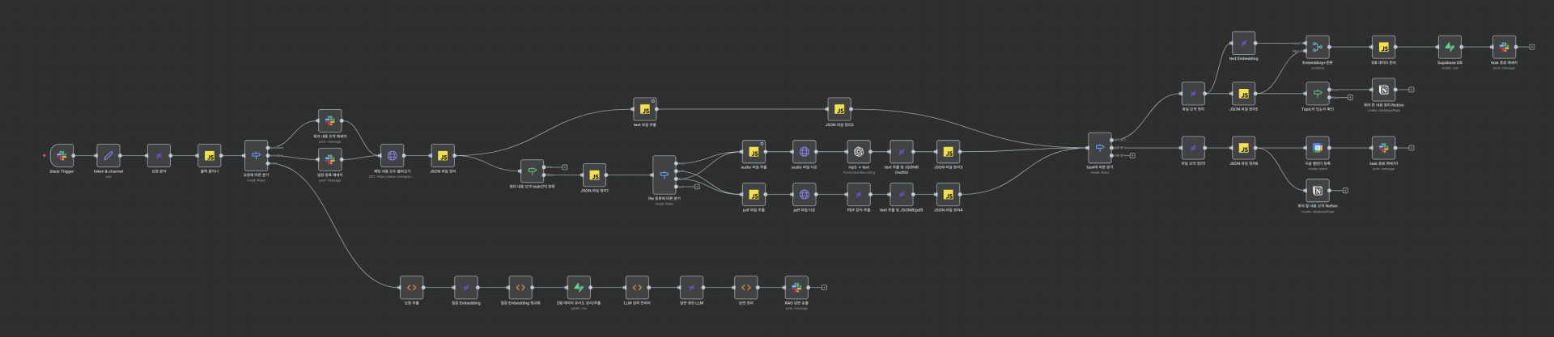Click plus after top-right task 종료 메세지 node
Screen dimensions: 1554x337
(1531, 47)
